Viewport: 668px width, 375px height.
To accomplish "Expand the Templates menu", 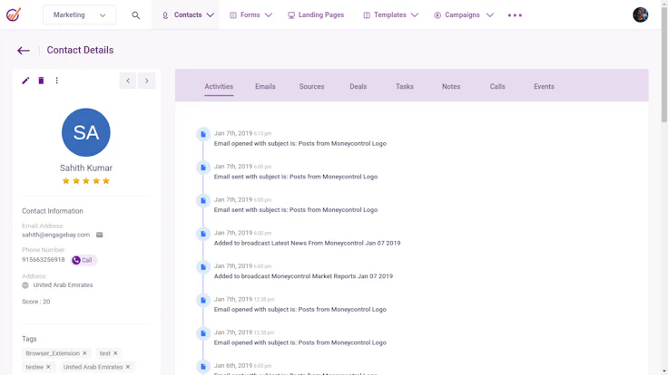I will [x=390, y=14].
